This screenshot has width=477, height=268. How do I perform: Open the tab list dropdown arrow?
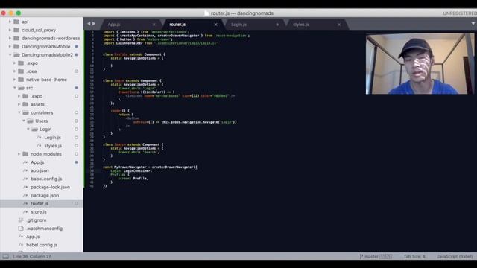(473, 23)
